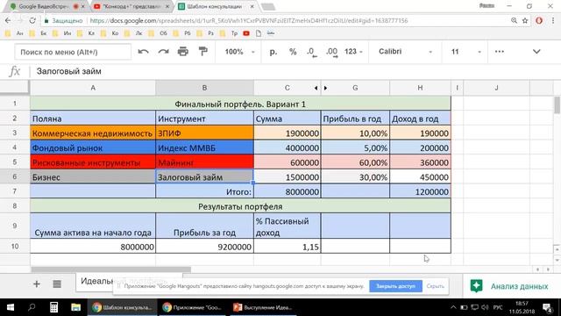
Task: Click the Opera extension icon
Action: 539,21
